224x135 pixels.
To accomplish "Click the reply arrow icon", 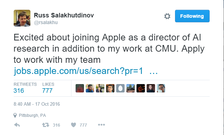I will pyautogui.click(x=17, y=125).
